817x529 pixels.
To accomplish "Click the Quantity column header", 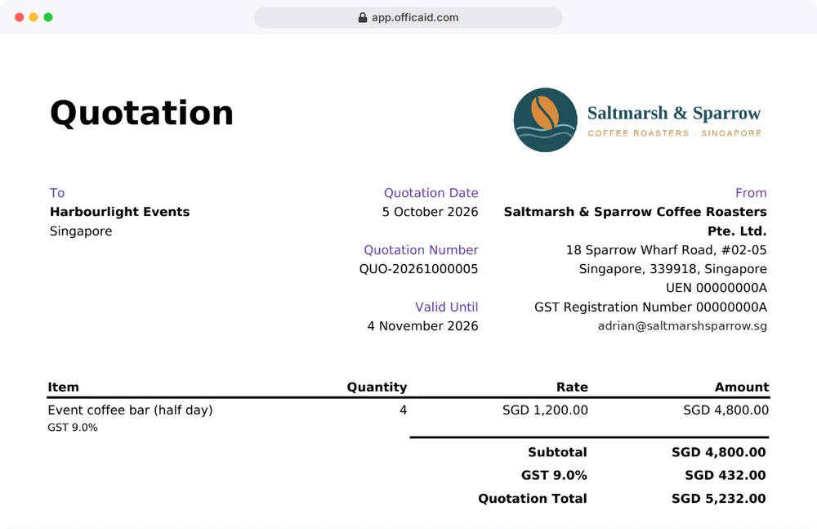I will (x=377, y=387).
